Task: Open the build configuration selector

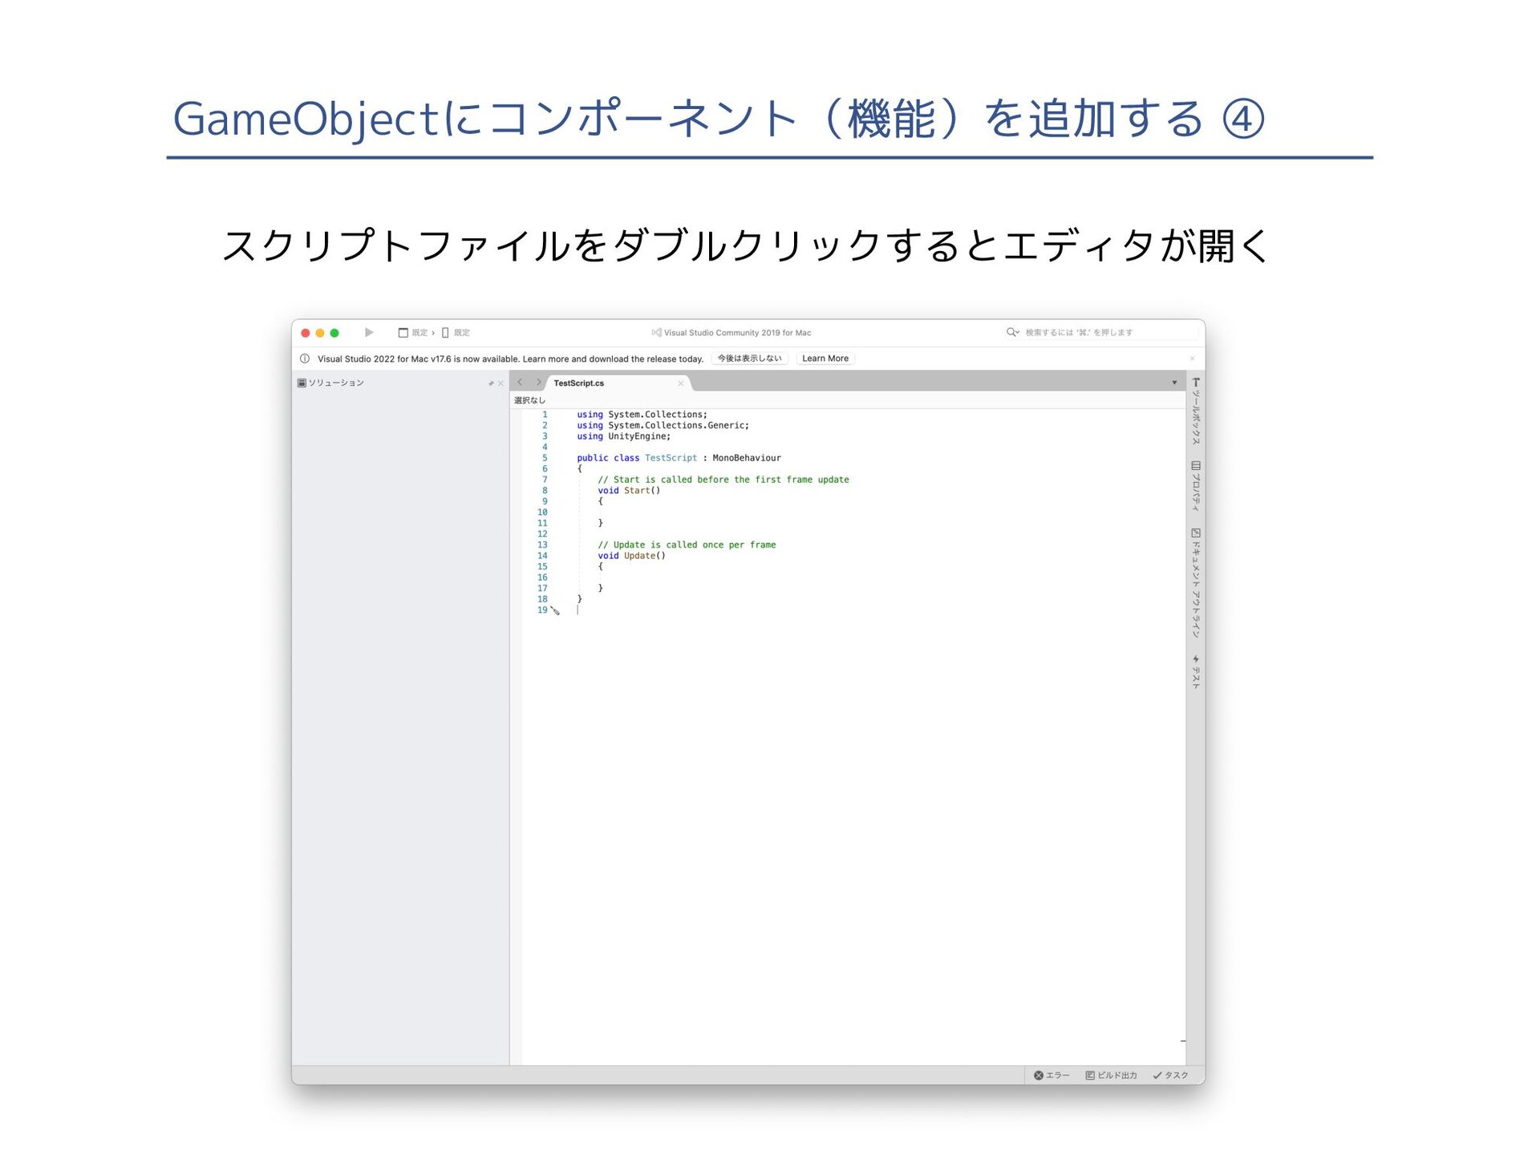Action: click(415, 332)
